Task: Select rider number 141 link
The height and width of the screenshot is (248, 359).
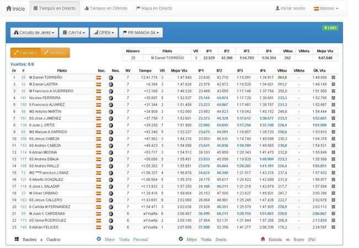Action: [x=23, y=98]
